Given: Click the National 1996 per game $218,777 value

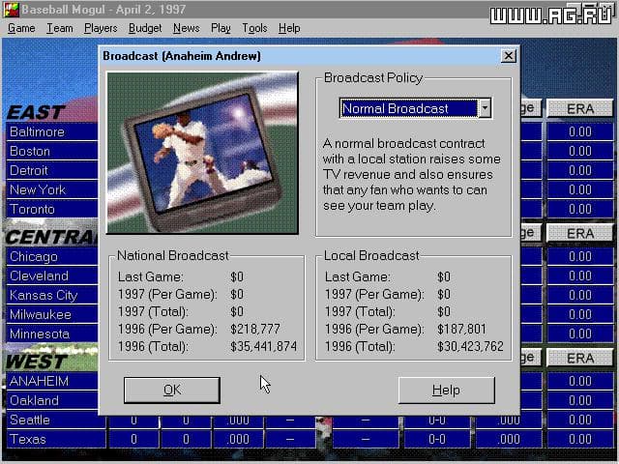Looking at the screenshot, I should tap(255, 329).
